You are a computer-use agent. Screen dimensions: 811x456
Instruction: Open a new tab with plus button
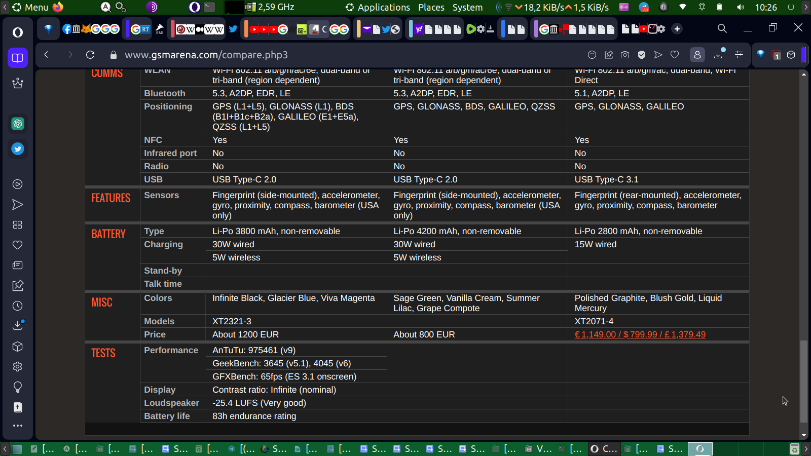[677, 29]
